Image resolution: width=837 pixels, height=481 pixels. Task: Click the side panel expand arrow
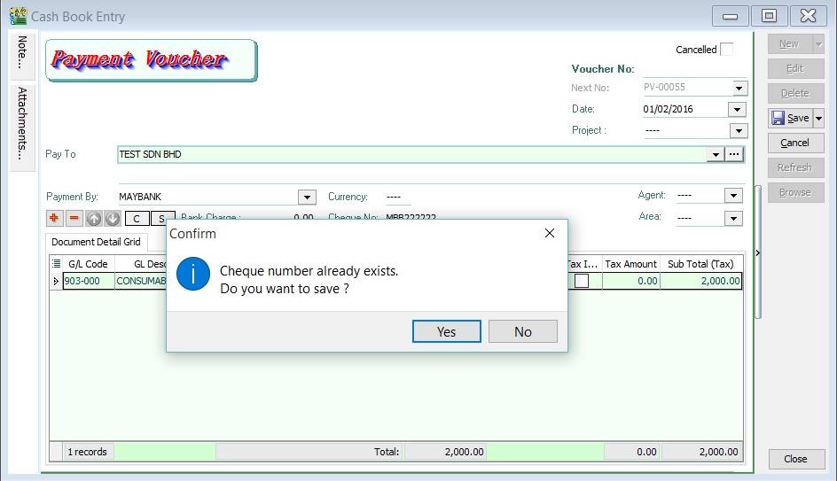[x=757, y=252]
